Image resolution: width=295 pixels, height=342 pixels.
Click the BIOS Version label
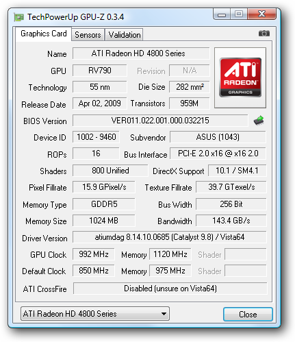click(45, 121)
